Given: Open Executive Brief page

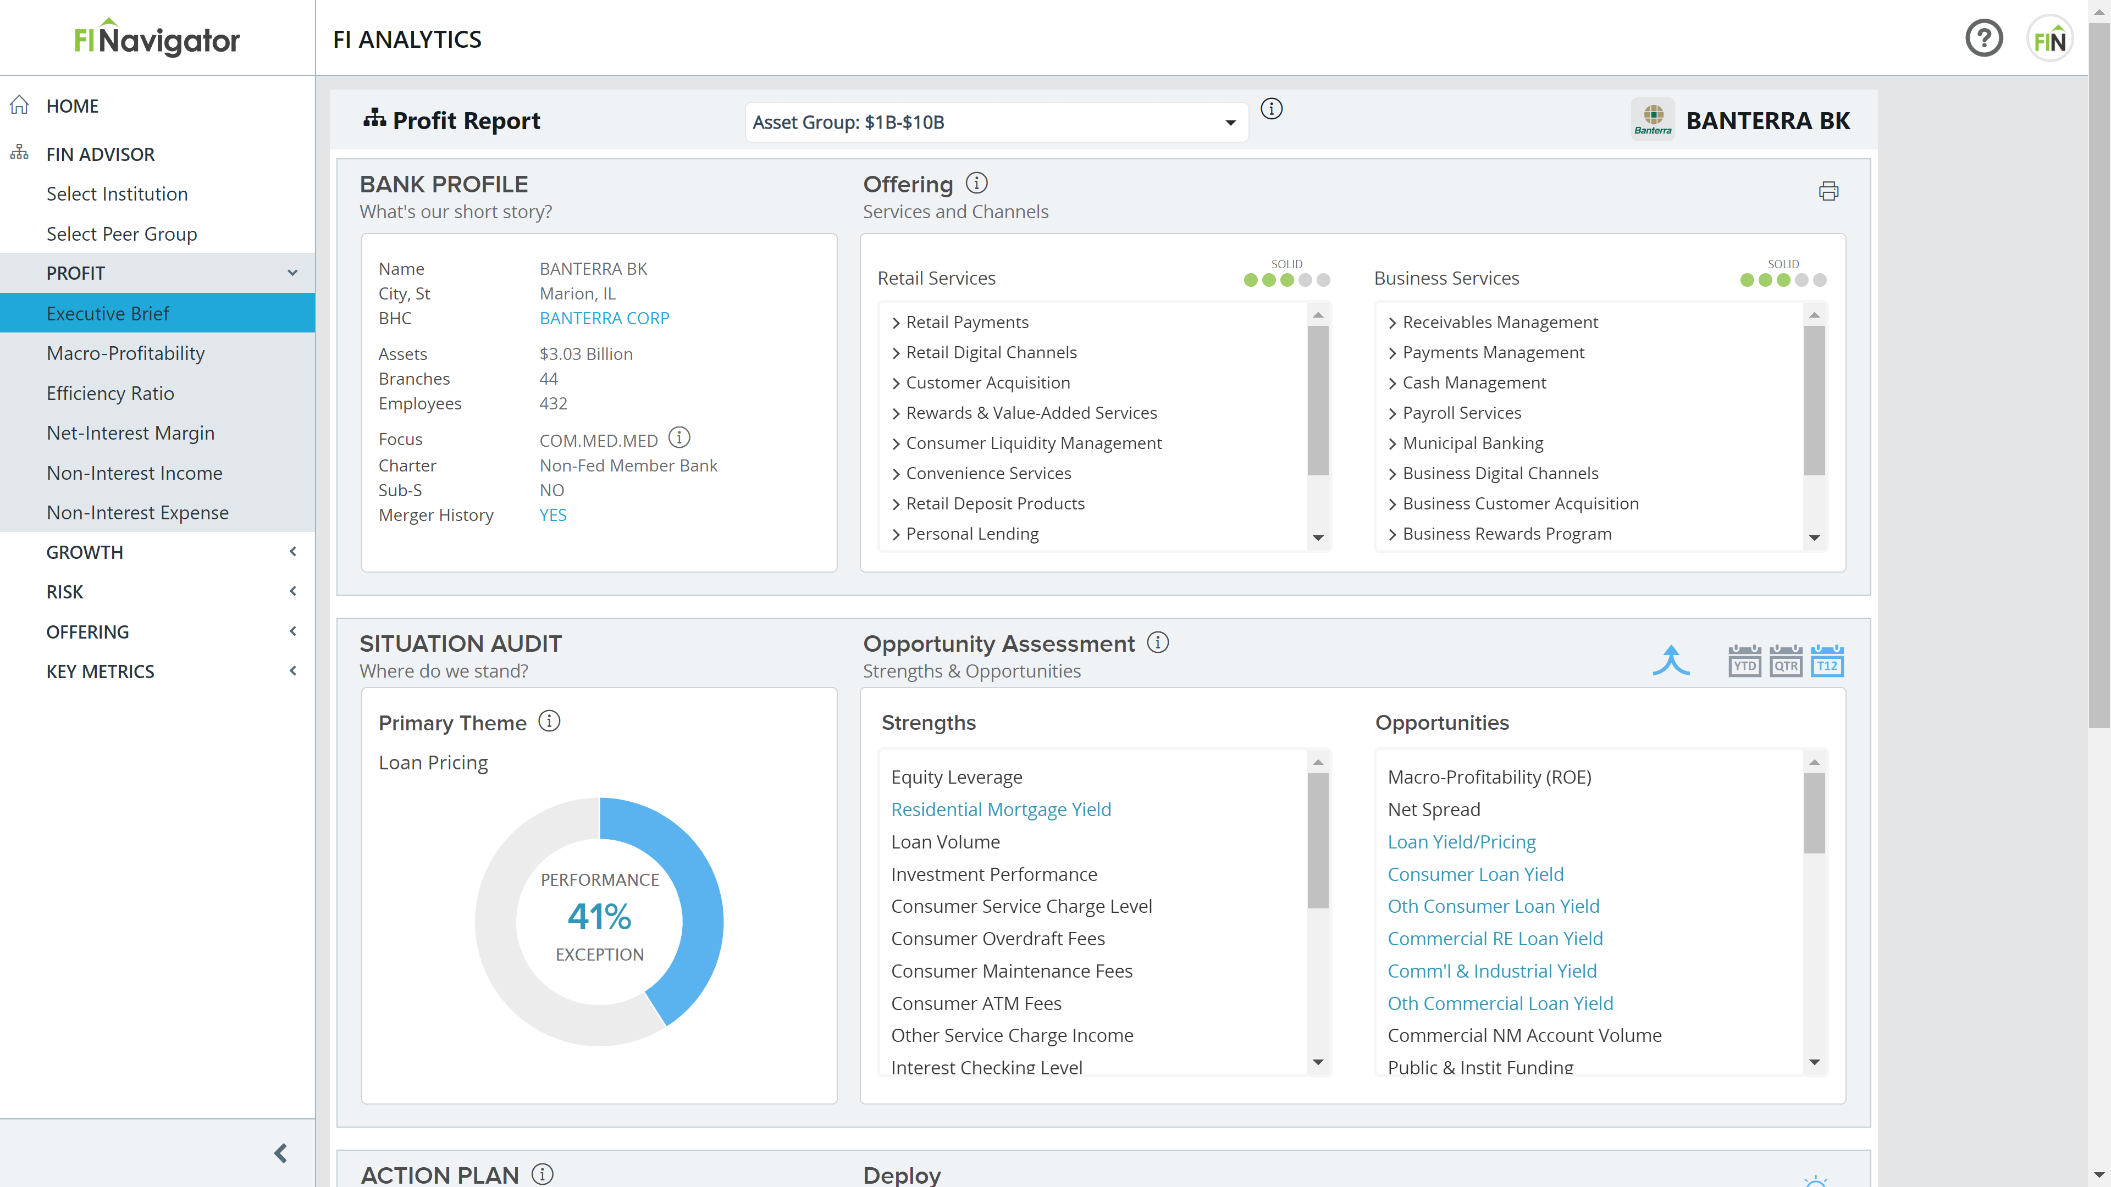Looking at the screenshot, I should click(x=157, y=313).
